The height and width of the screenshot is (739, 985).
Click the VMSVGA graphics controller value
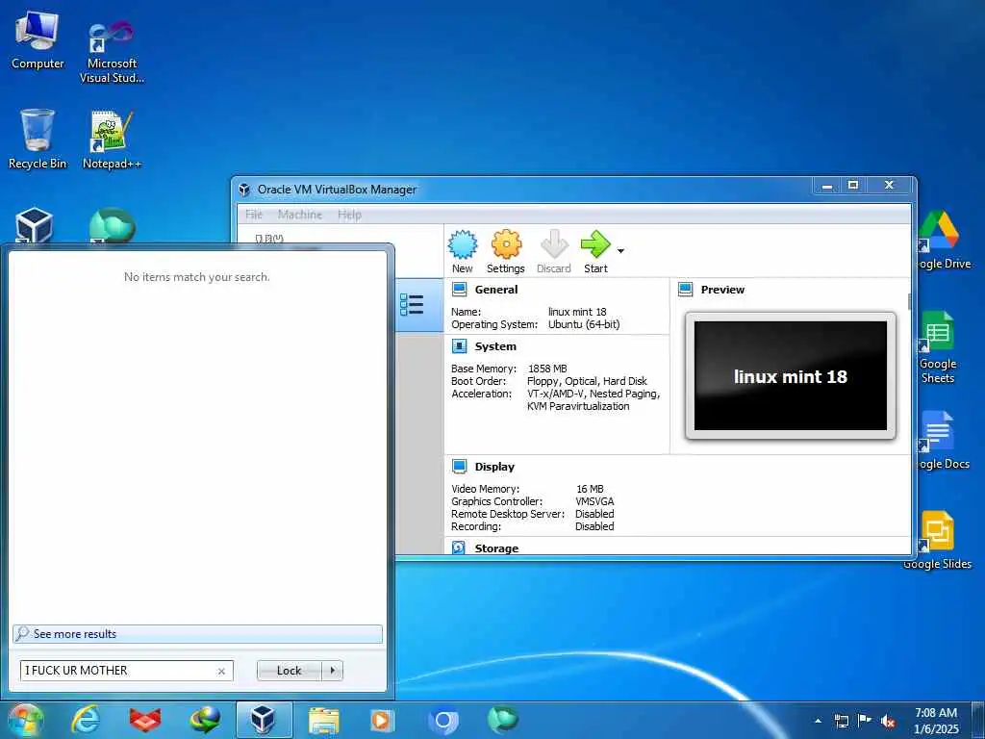594,501
